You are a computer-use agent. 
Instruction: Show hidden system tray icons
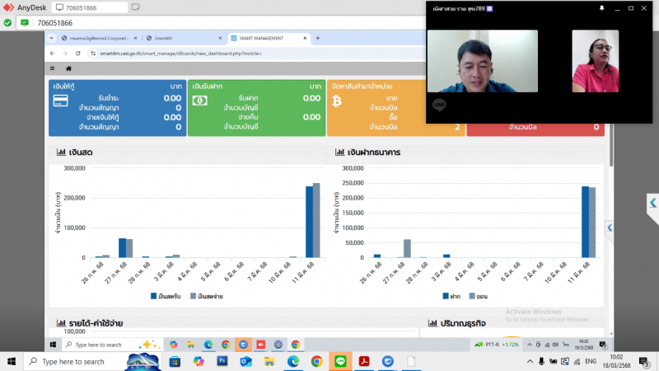click(530, 361)
